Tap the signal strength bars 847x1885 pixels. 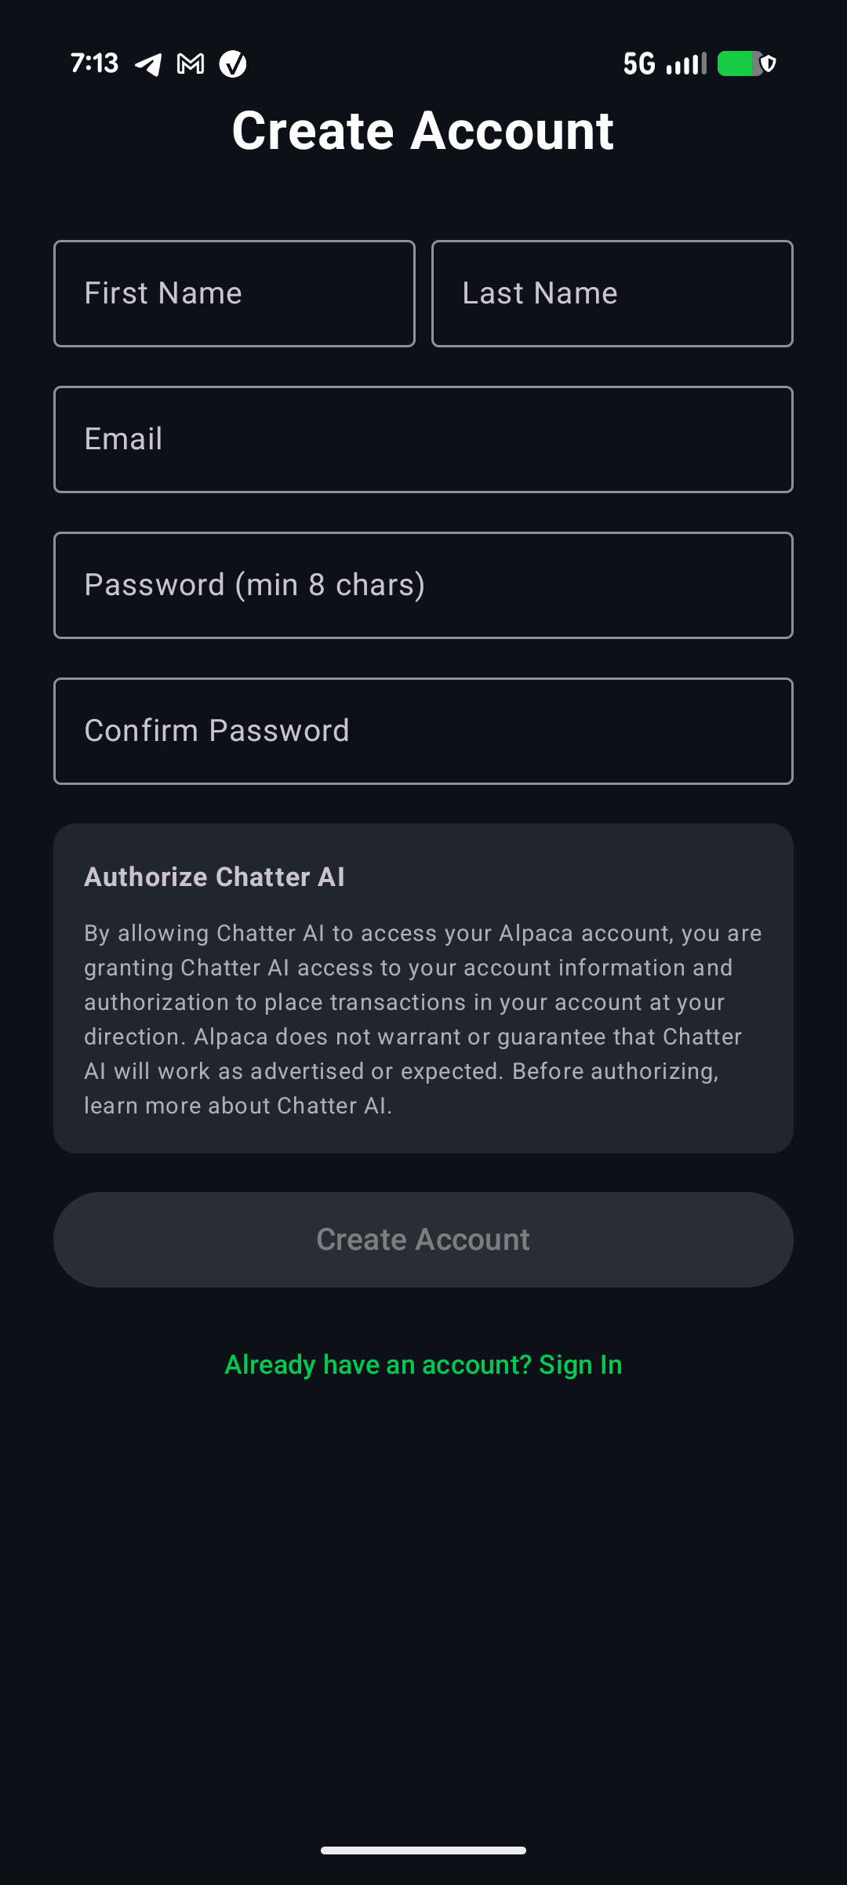pos(684,64)
